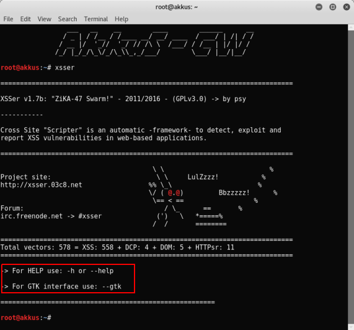This screenshot has height=330, width=354.
Task: Click the root@akkus window title bar
Action: 176,7
